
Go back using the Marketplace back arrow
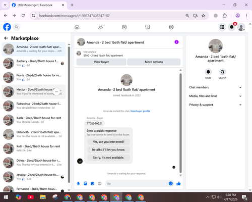[6, 38]
